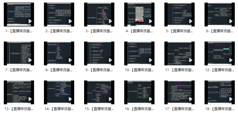Play video 11 via its play icon
238x113 pixels.
191,60
